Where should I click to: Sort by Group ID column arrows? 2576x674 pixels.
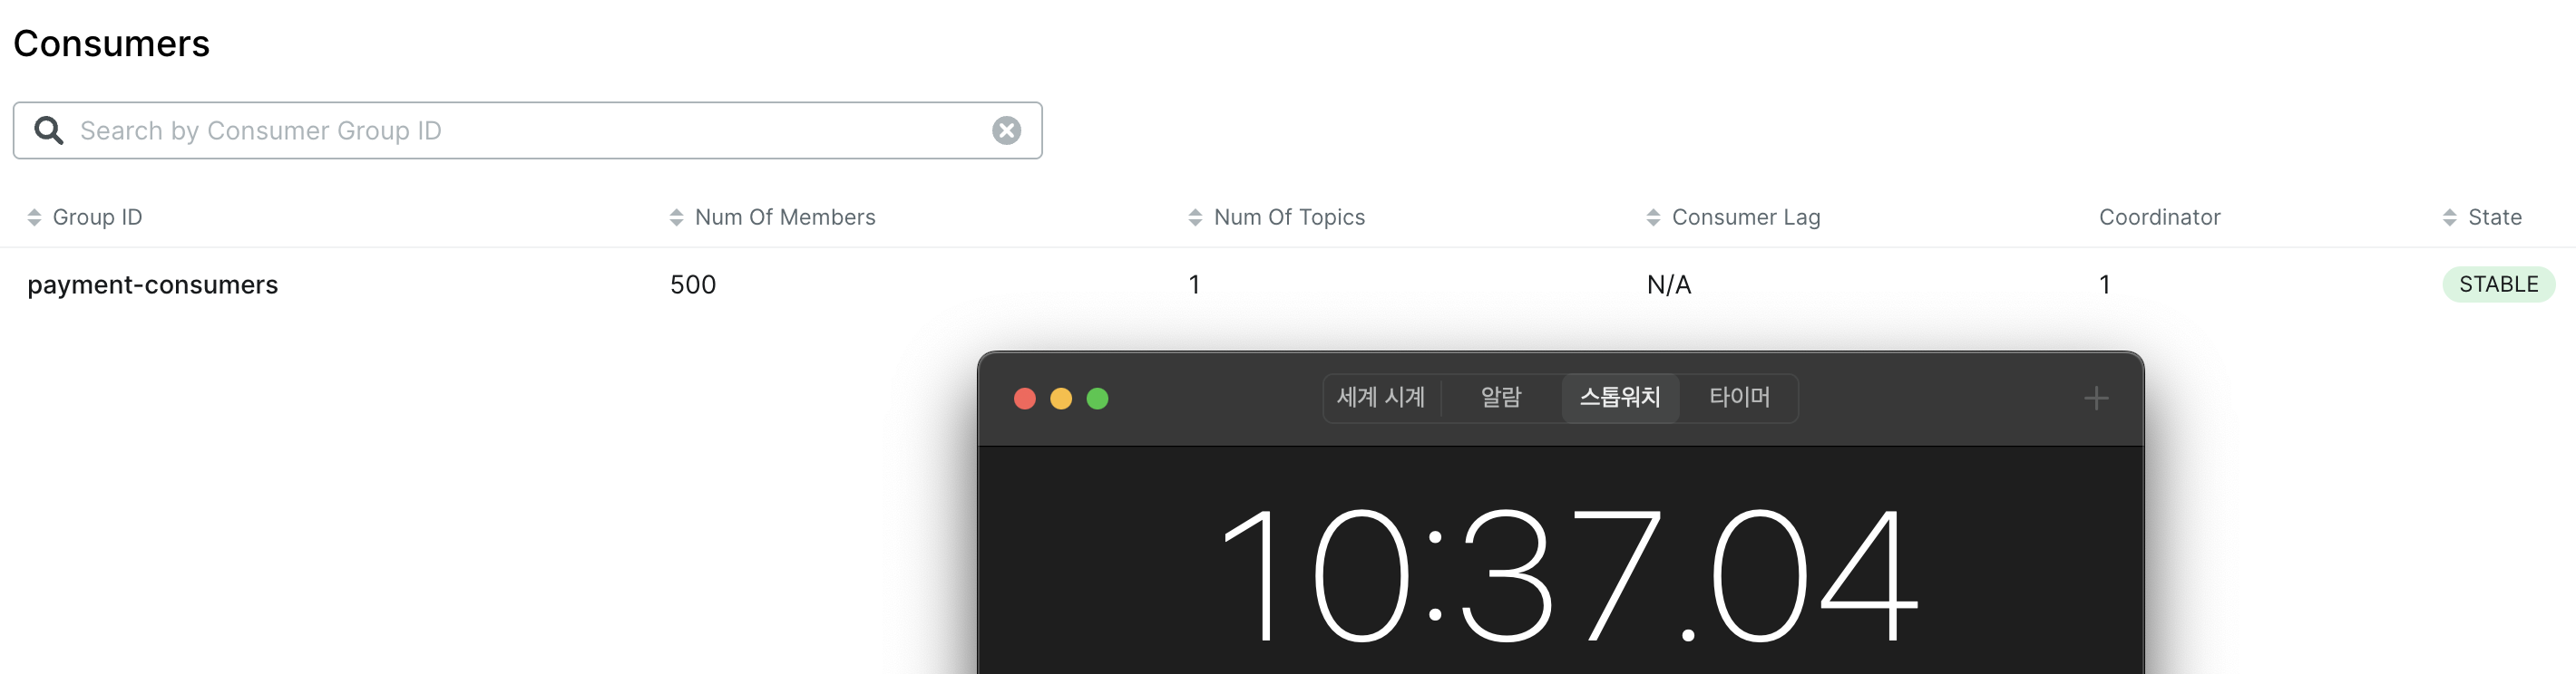34,217
